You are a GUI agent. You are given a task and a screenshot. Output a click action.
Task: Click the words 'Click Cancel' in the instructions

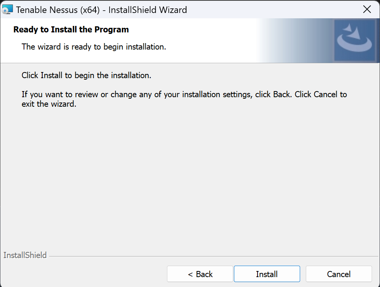(316, 95)
